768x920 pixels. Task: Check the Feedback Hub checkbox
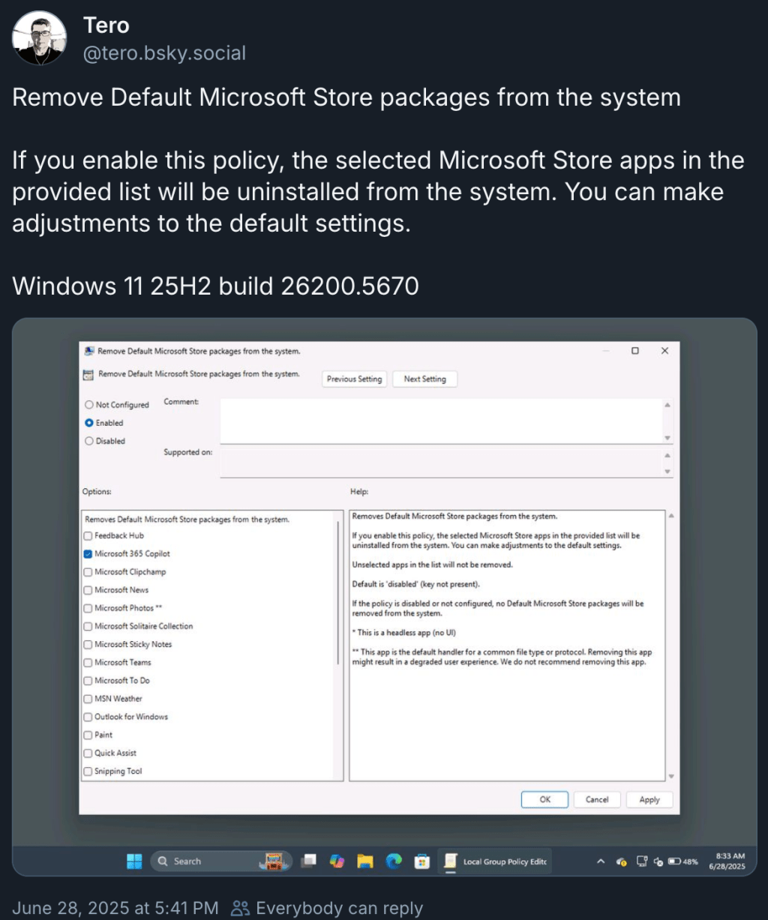[x=88, y=535]
